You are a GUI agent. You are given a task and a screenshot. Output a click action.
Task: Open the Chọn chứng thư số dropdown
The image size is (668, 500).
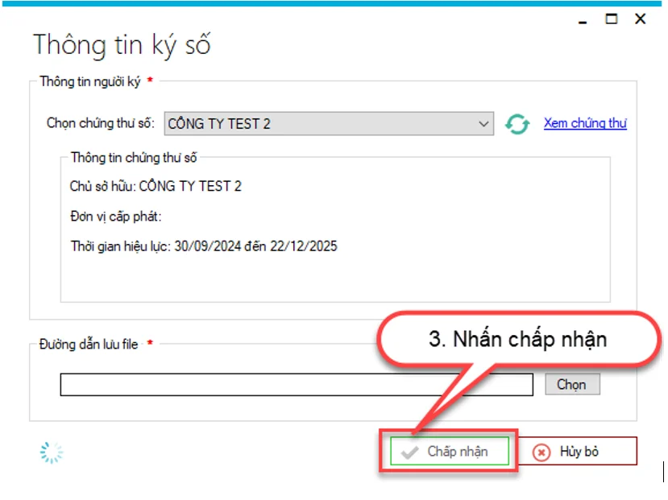[x=329, y=124]
